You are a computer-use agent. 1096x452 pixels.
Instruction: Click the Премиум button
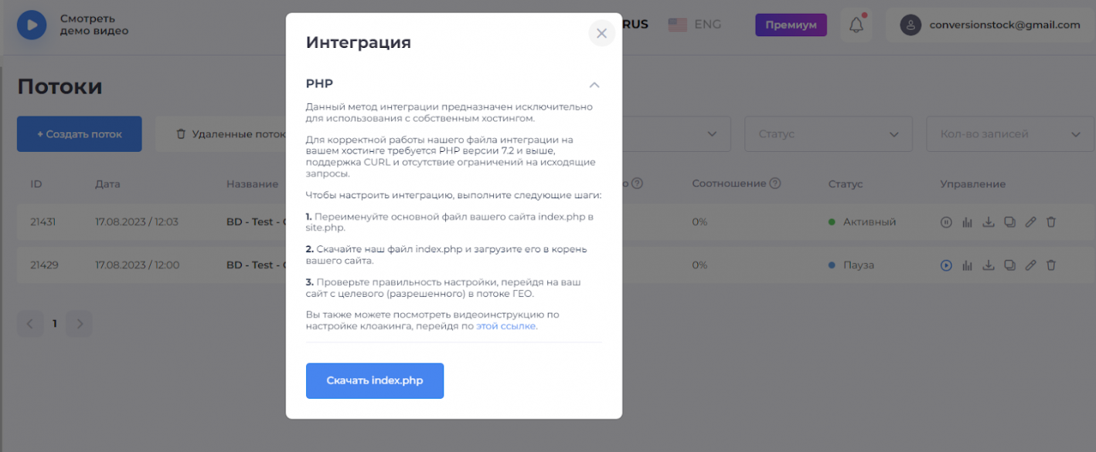[791, 25]
